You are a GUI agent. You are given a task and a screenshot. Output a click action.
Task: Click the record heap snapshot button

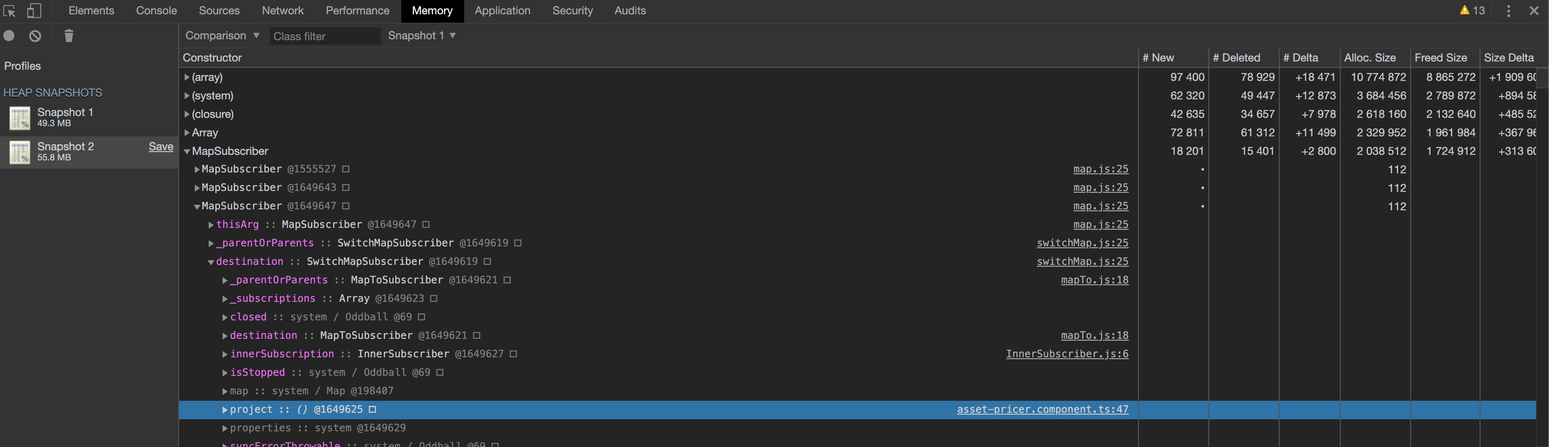9,36
